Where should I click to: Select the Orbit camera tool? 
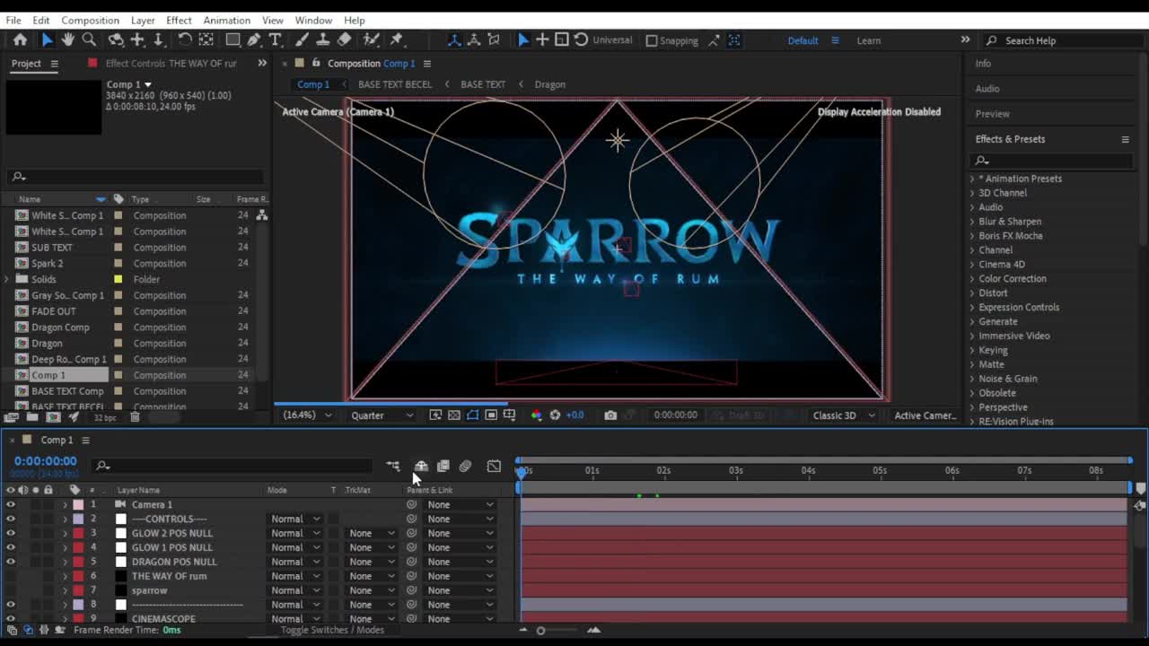116,39
